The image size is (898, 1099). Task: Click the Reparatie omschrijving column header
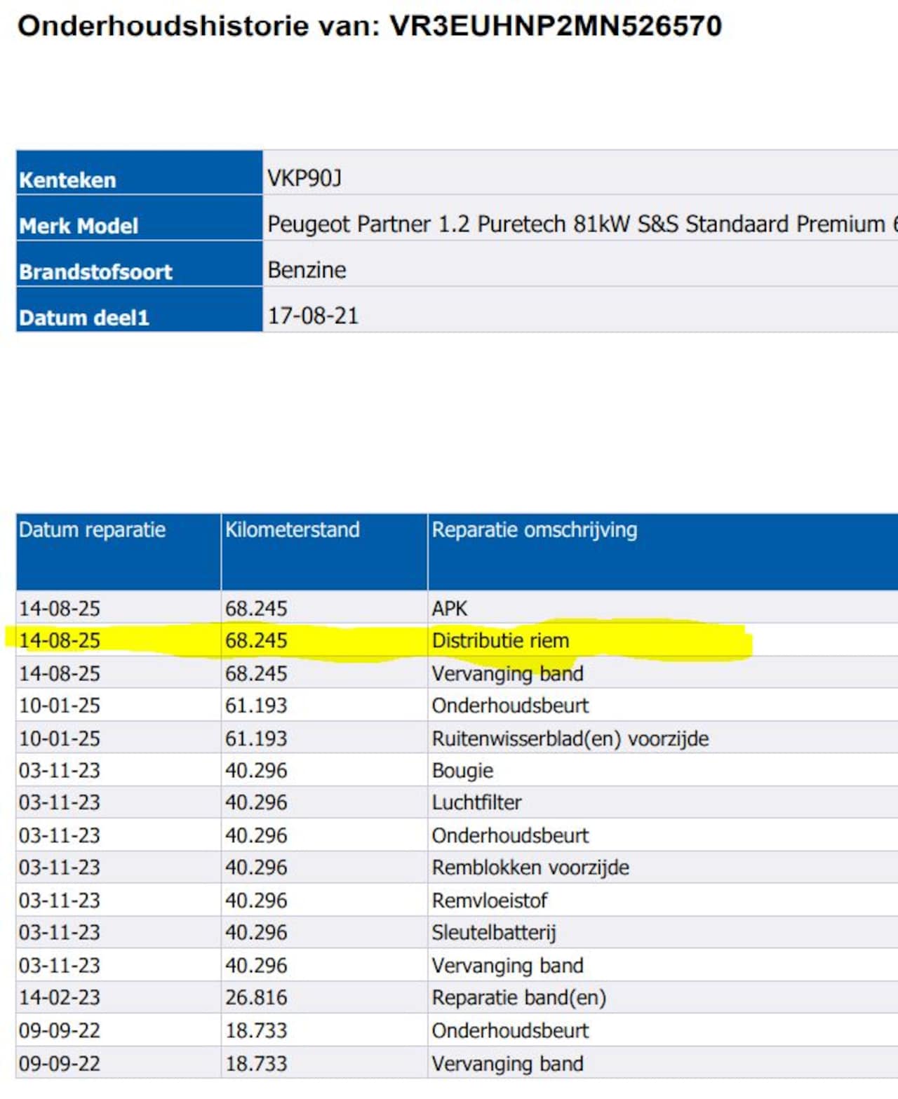pos(534,530)
